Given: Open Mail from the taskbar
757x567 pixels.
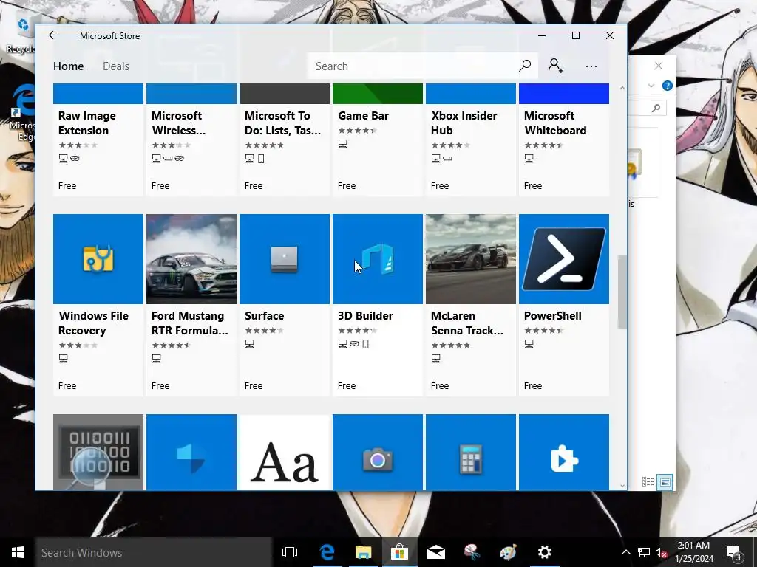Looking at the screenshot, I should 435,552.
